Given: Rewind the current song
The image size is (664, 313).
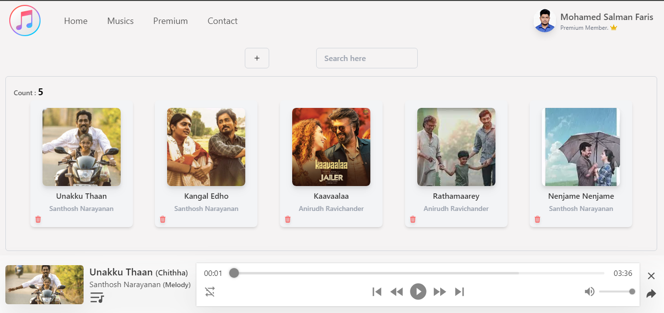Looking at the screenshot, I should pos(397,292).
